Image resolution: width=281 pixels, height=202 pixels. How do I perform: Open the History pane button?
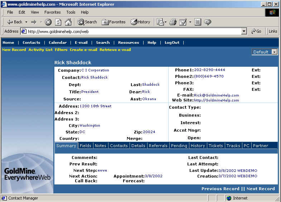point(140,22)
